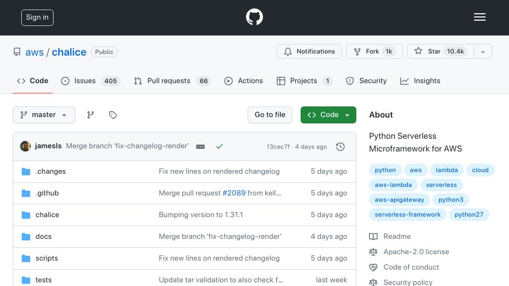The height and width of the screenshot is (286, 509).
Task: Click the docs folder icon
Action: tap(26, 237)
